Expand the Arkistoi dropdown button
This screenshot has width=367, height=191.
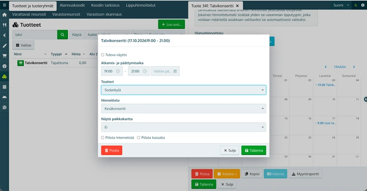click(x=227, y=174)
